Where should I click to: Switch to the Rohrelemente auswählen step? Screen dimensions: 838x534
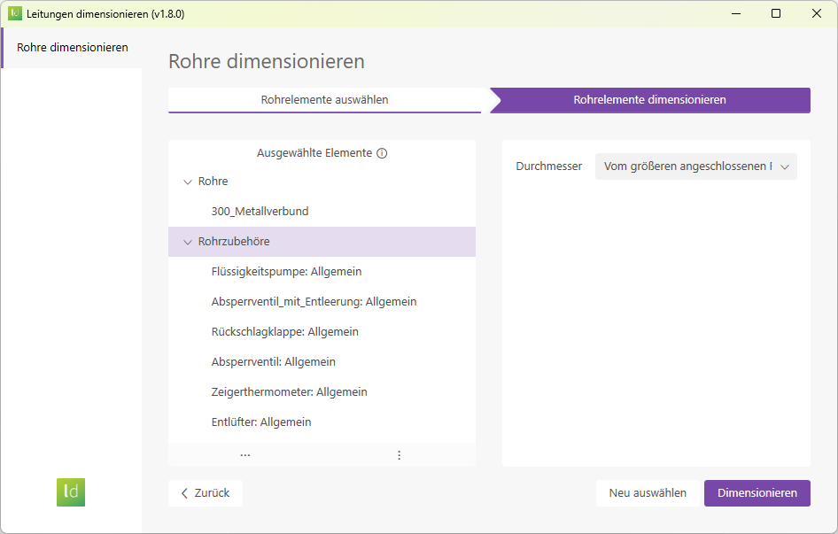pos(324,100)
